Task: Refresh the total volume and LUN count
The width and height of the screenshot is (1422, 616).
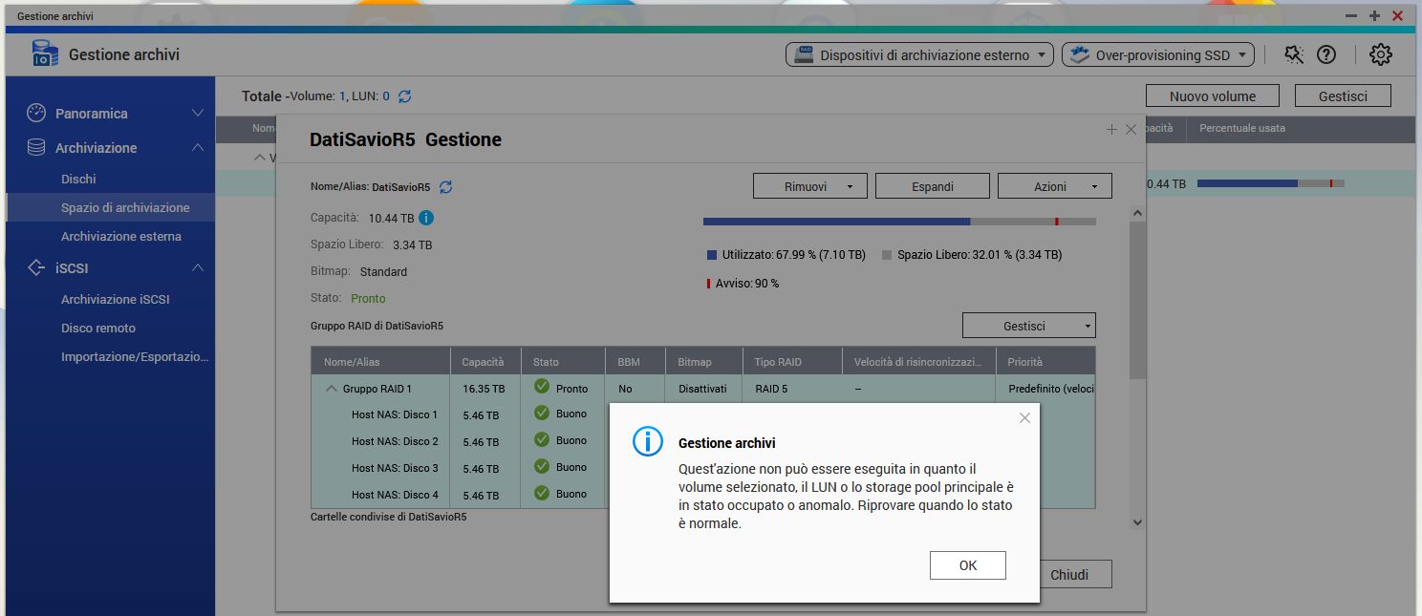Action: pyautogui.click(x=405, y=96)
